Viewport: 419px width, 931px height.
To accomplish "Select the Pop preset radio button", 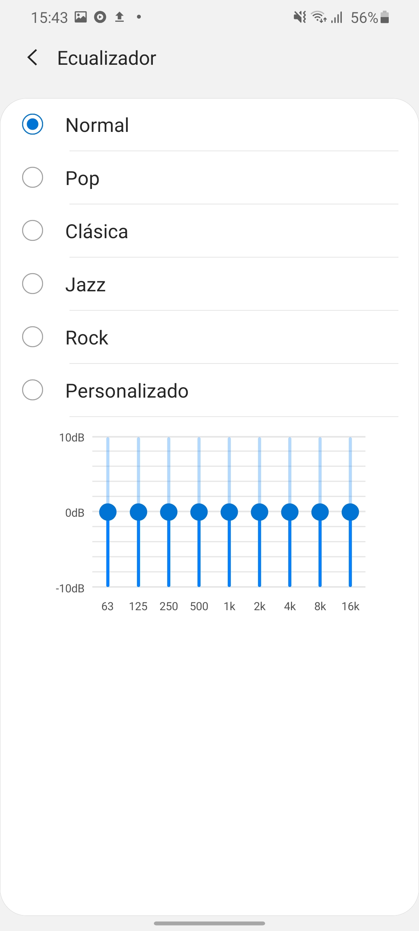I will (33, 178).
